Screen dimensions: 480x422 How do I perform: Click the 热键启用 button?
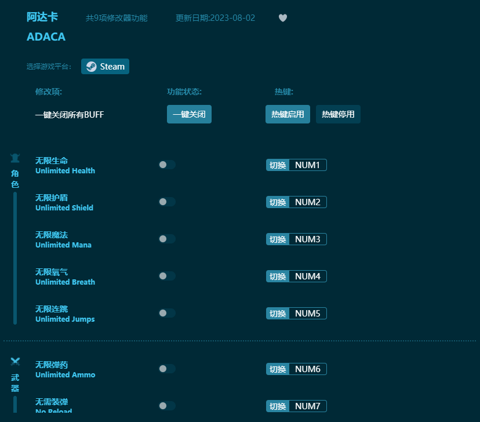click(288, 114)
